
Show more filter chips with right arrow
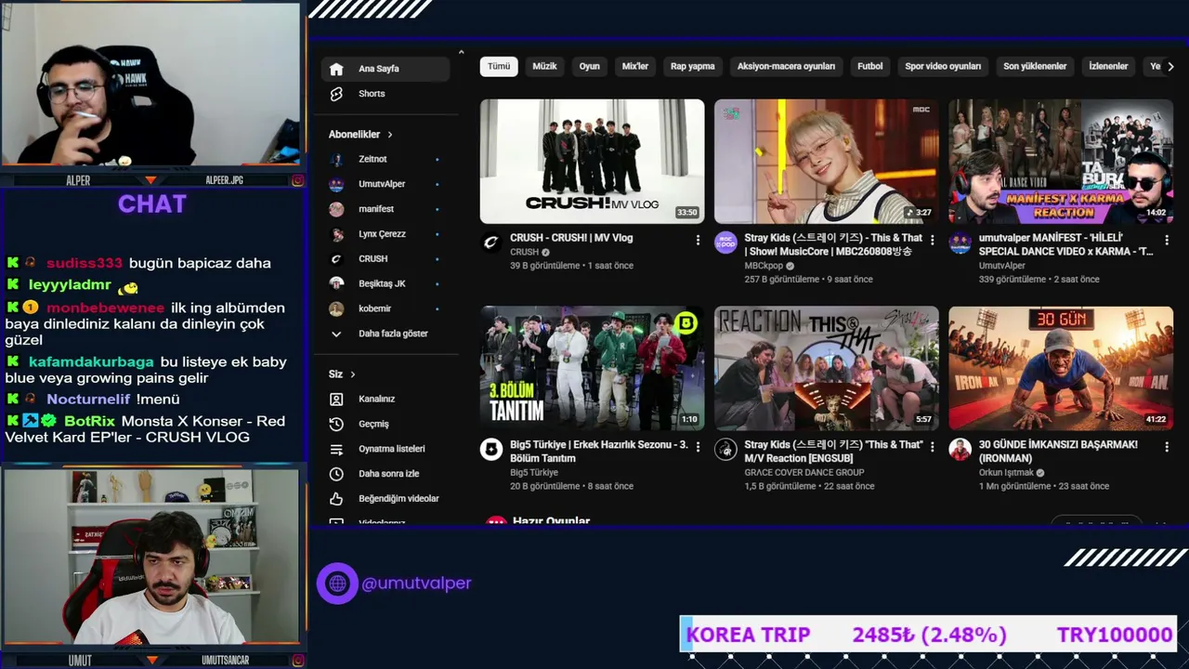click(x=1170, y=67)
